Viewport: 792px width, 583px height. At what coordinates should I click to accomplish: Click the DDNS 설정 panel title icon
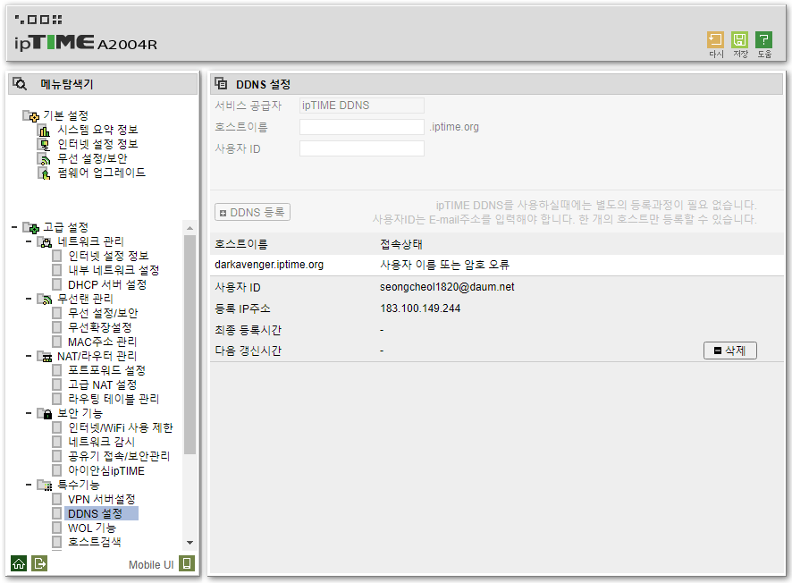pos(221,83)
